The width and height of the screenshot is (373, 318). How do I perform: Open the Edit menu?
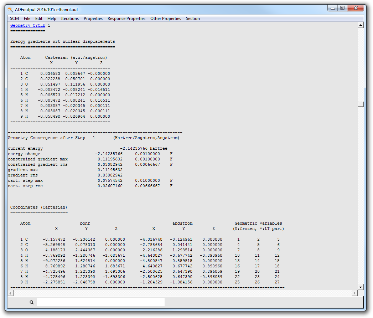pos(39,19)
